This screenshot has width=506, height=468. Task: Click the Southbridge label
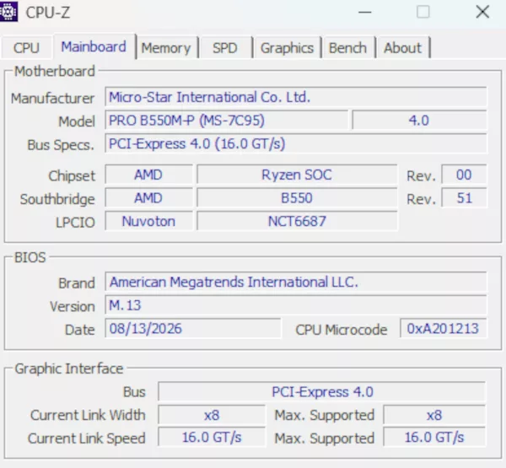57,199
